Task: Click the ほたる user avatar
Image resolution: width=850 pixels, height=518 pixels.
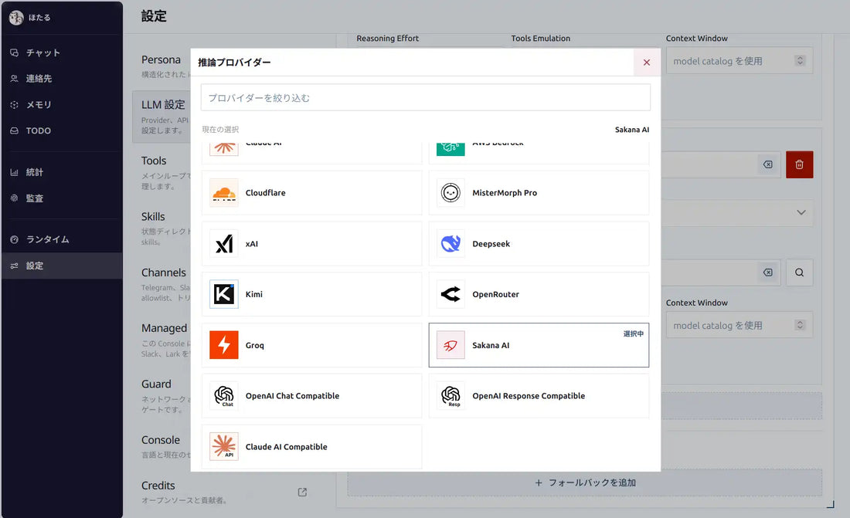Action: tap(16, 17)
